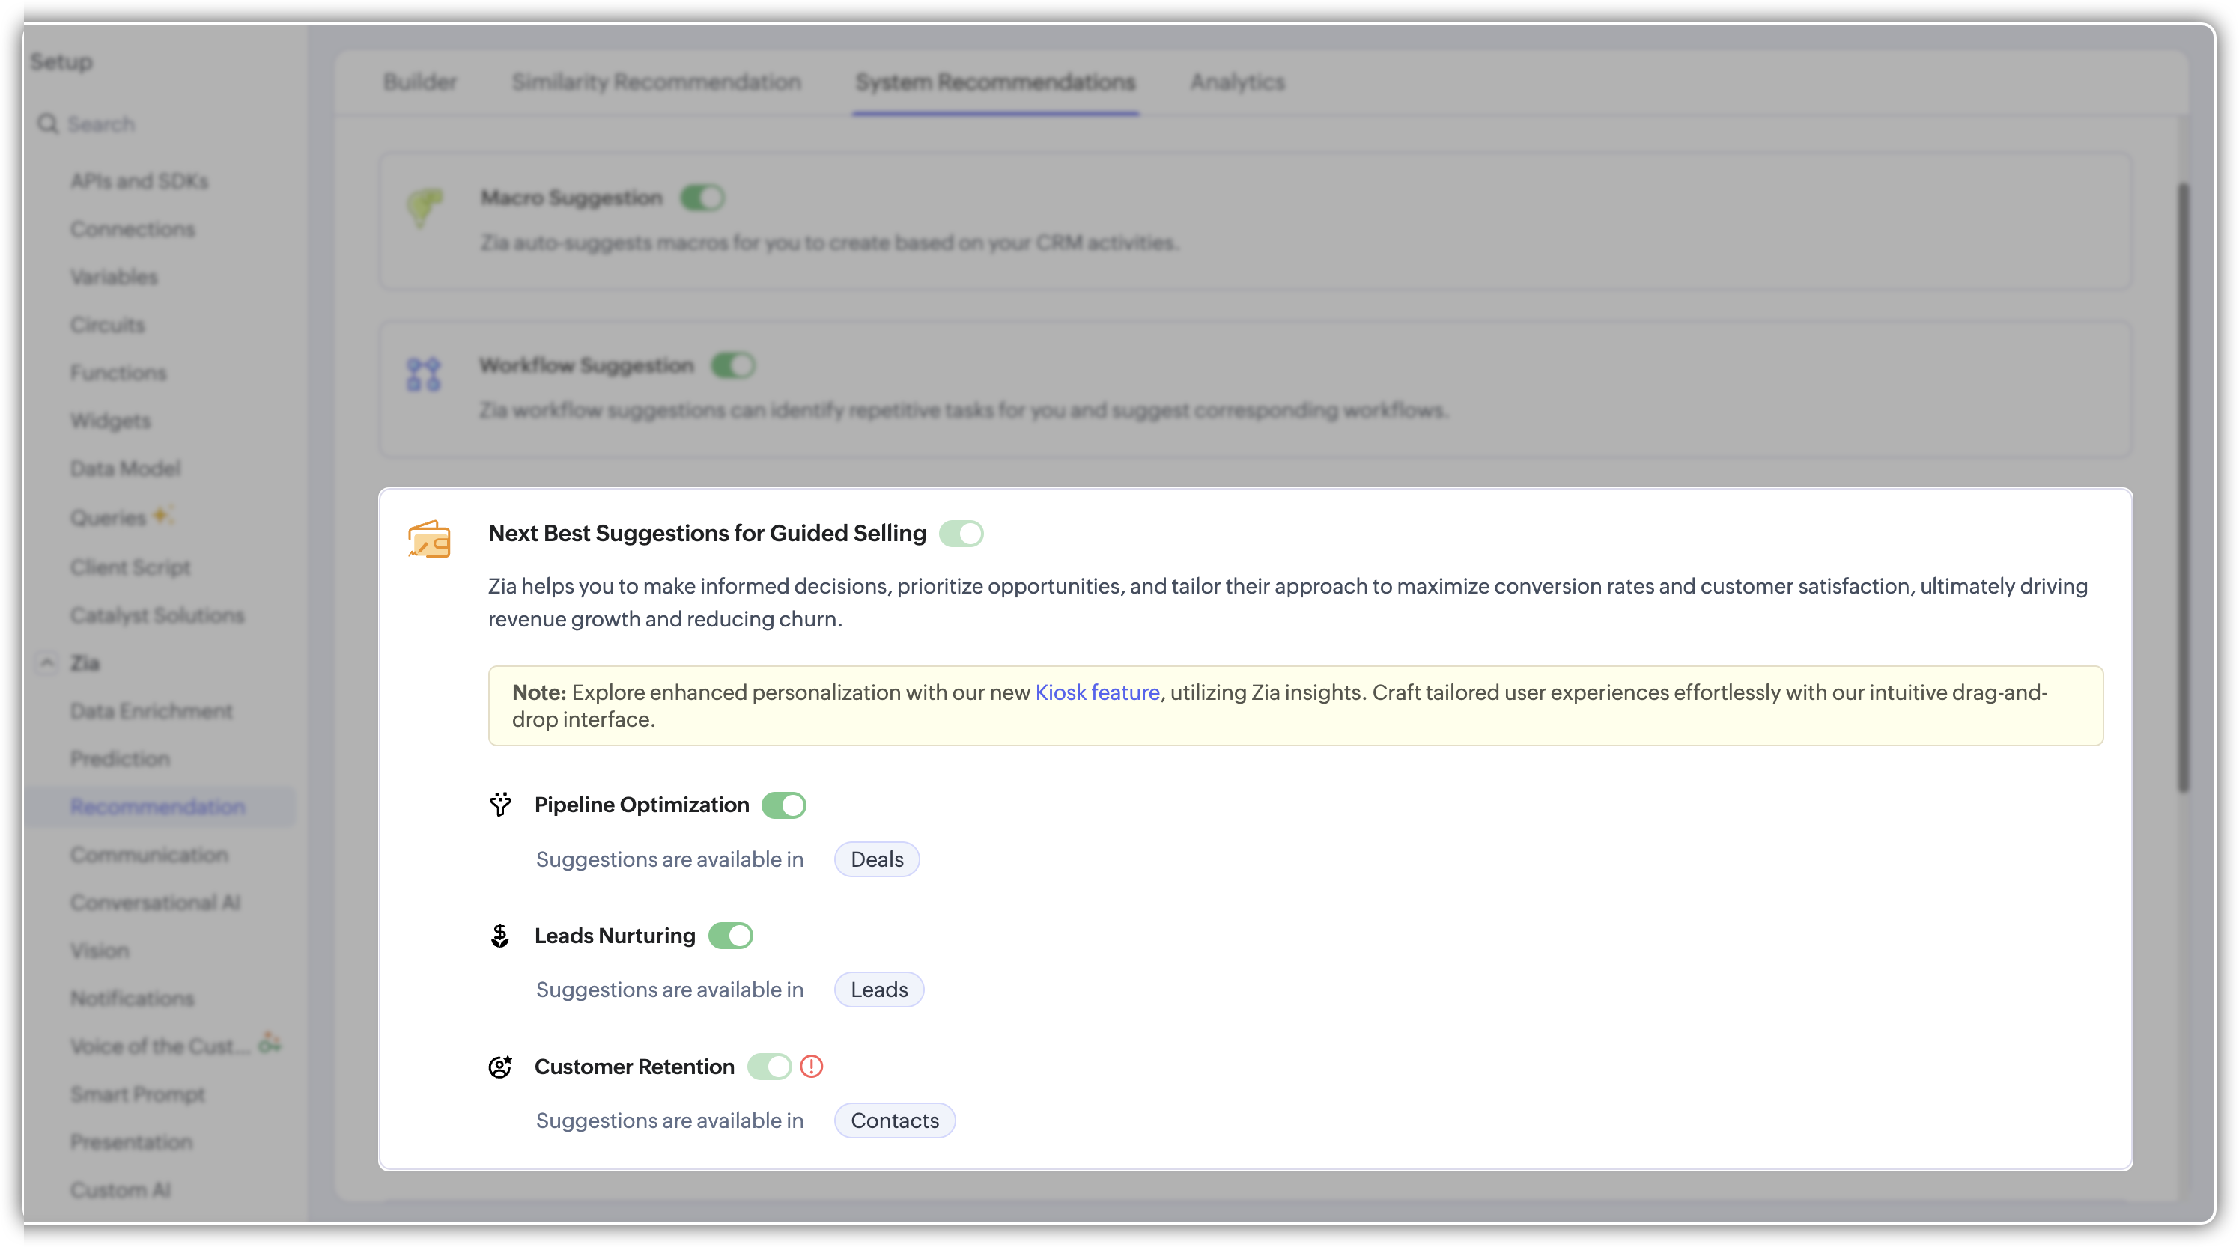Open the Similarity Recommendation tab
This screenshot has width=2239, height=1247.
(x=656, y=82)
